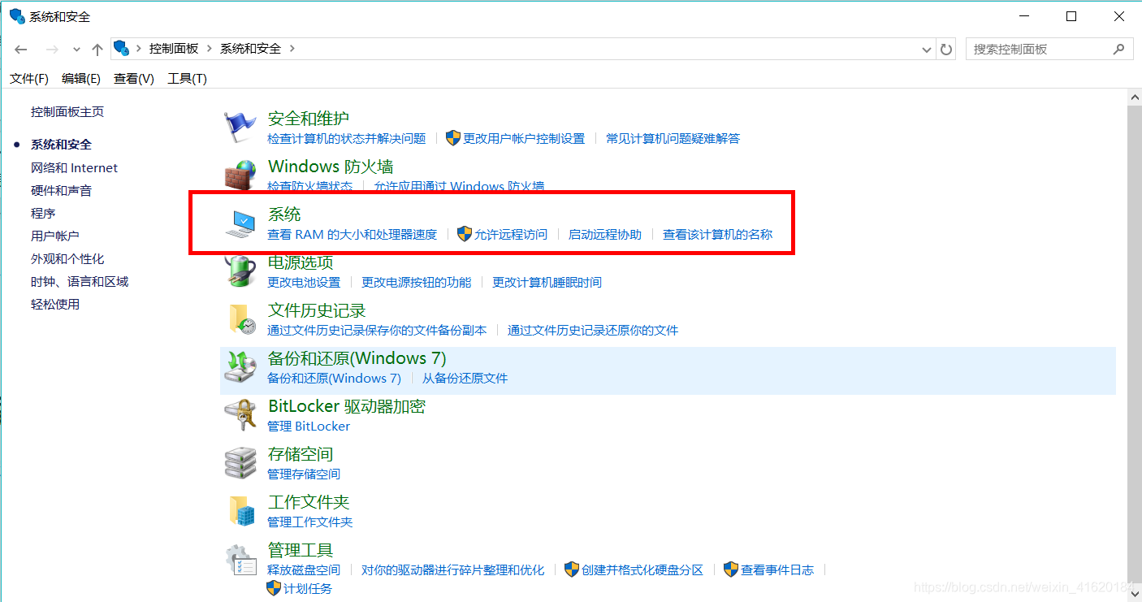Open the 电源选项 heading
This screenshot has height=602, width=1142.
[301, 262]
